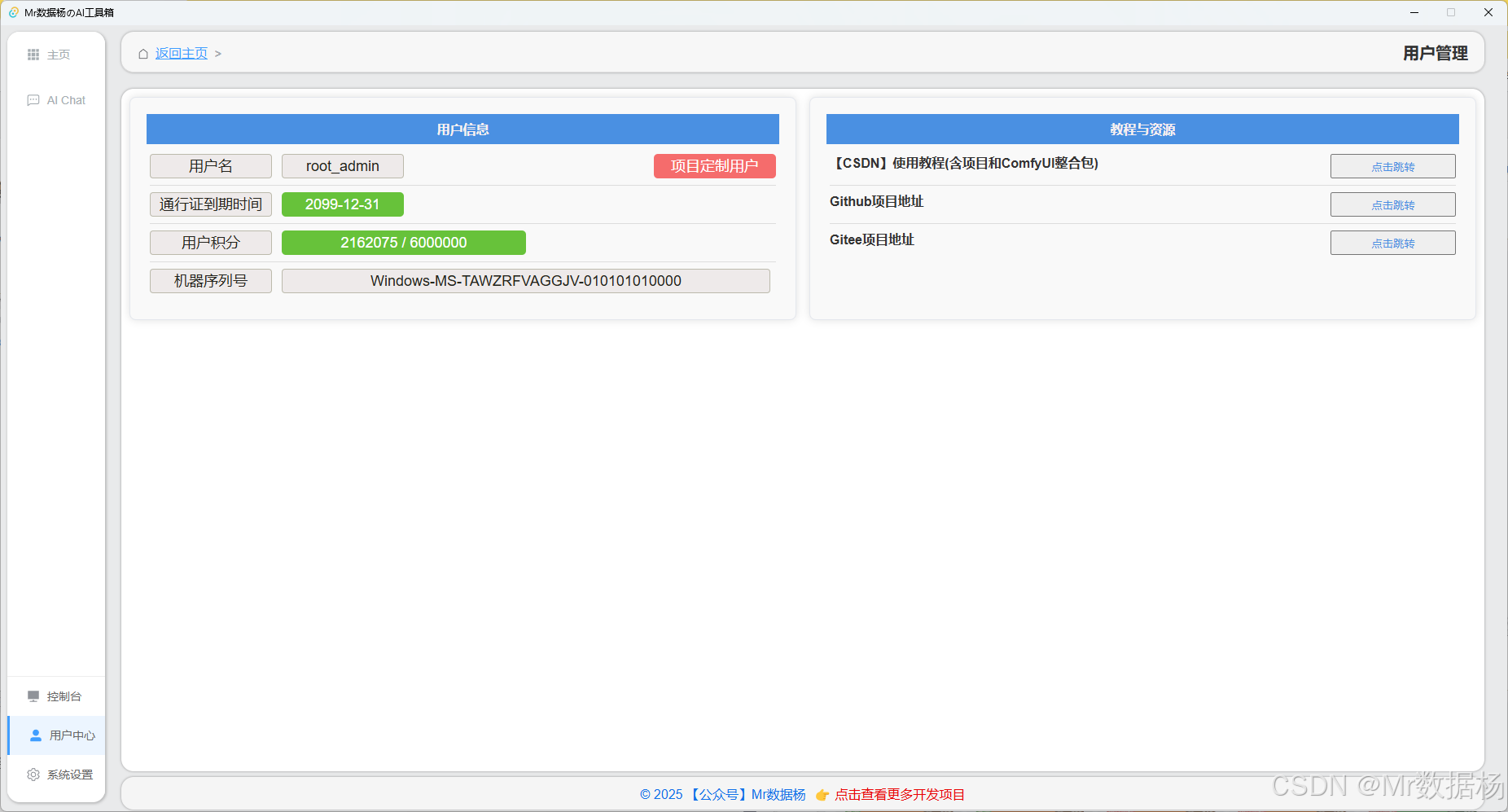The image size is (1508, 812).
Task: Click the chat bubble icon for AI Chat
Action: click(x=33, y=100)
